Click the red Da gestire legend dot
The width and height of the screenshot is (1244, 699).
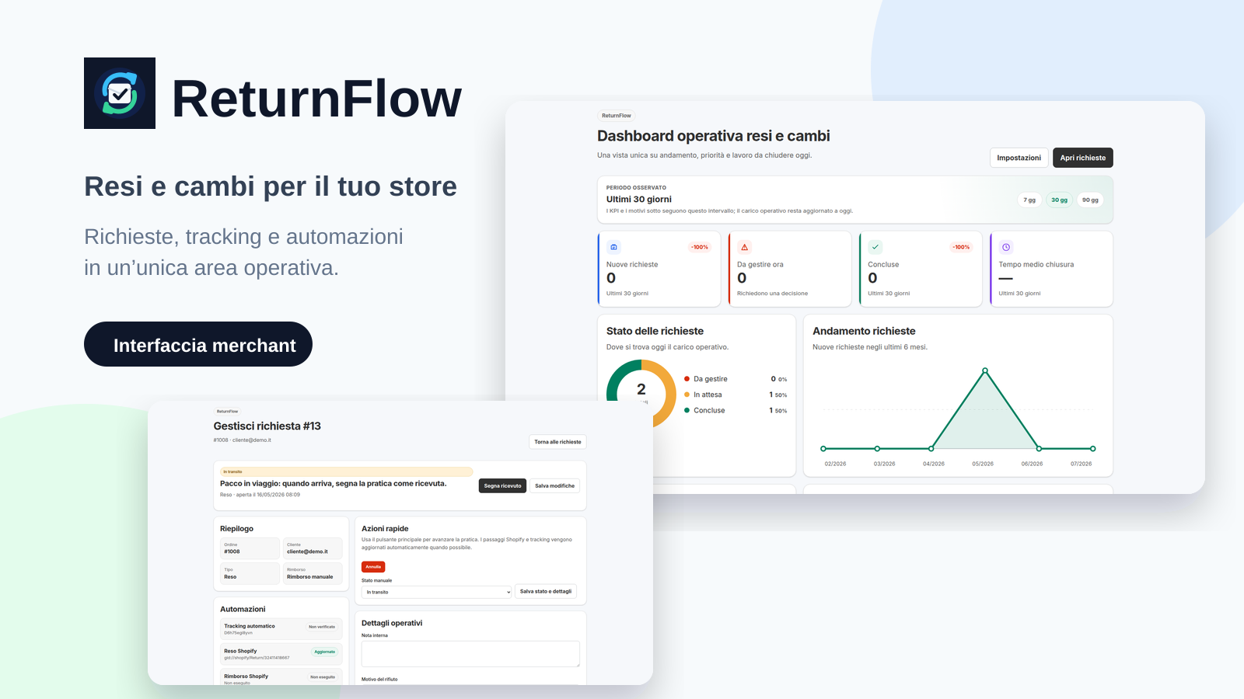[687, 379]
